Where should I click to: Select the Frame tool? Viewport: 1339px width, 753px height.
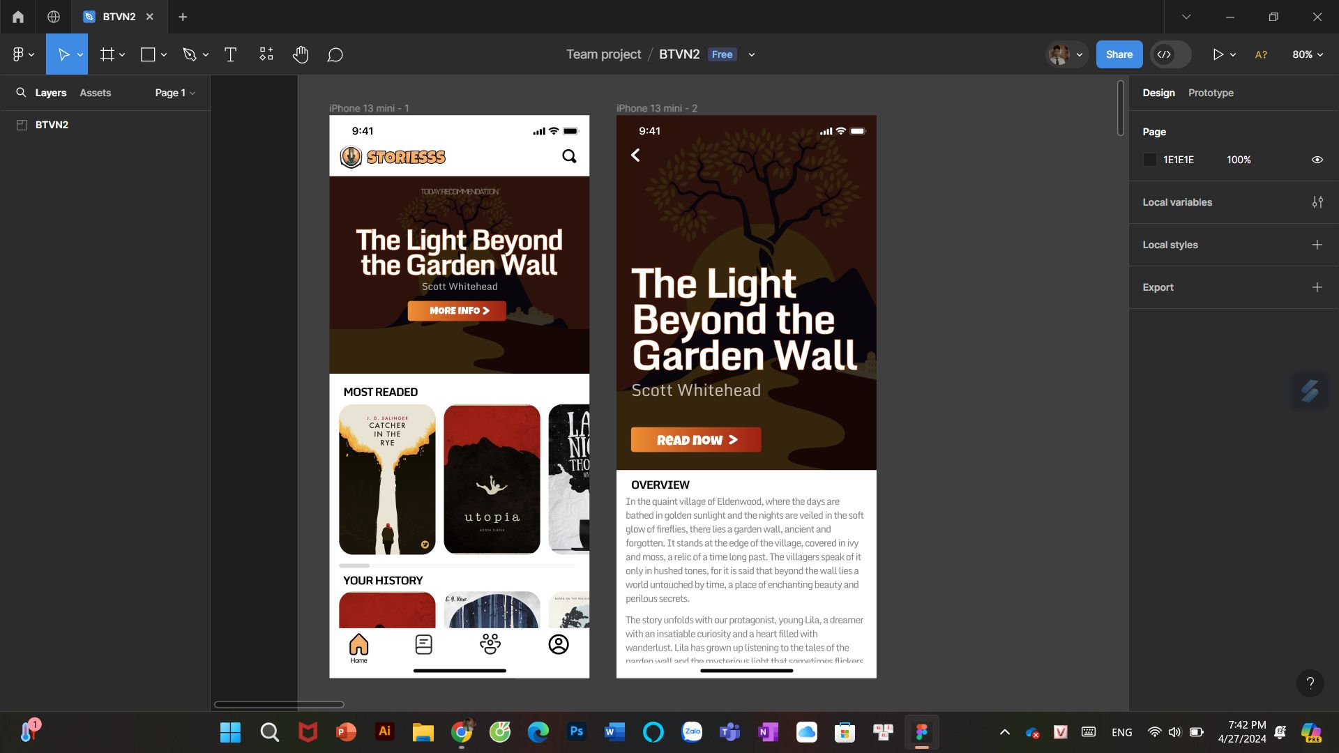pos(107,54)
